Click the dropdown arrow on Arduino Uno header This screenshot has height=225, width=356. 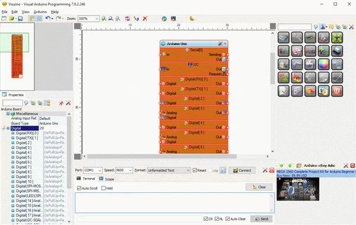(225, 43)
